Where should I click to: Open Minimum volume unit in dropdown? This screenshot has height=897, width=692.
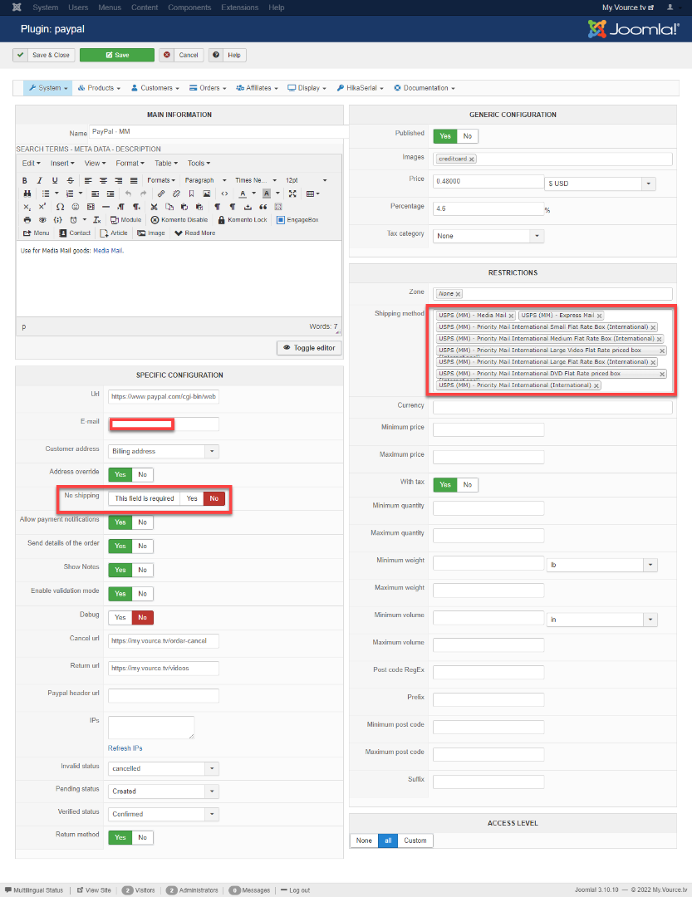(601, 620)
